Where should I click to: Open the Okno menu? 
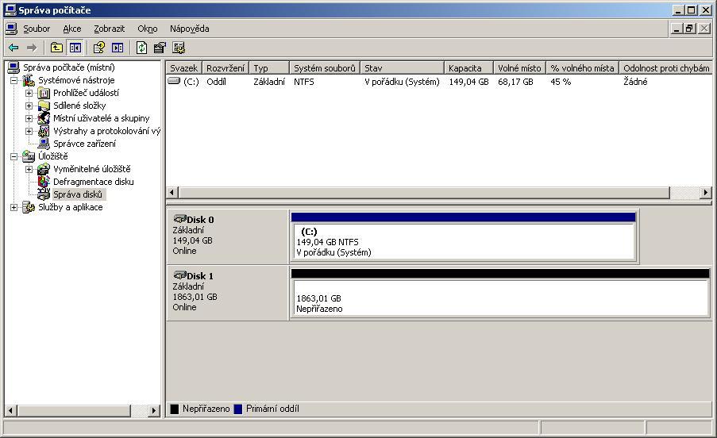coord(147,29)
